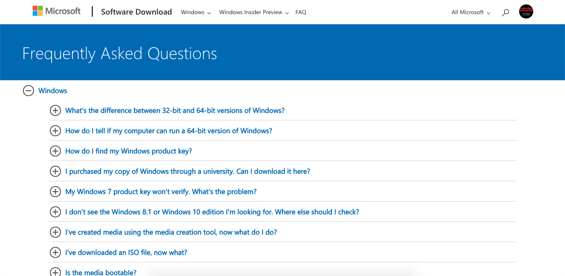Expand plus icon for Windows 8.1 edition question
This screenshot has height=276, width=565.
point(55,212)
